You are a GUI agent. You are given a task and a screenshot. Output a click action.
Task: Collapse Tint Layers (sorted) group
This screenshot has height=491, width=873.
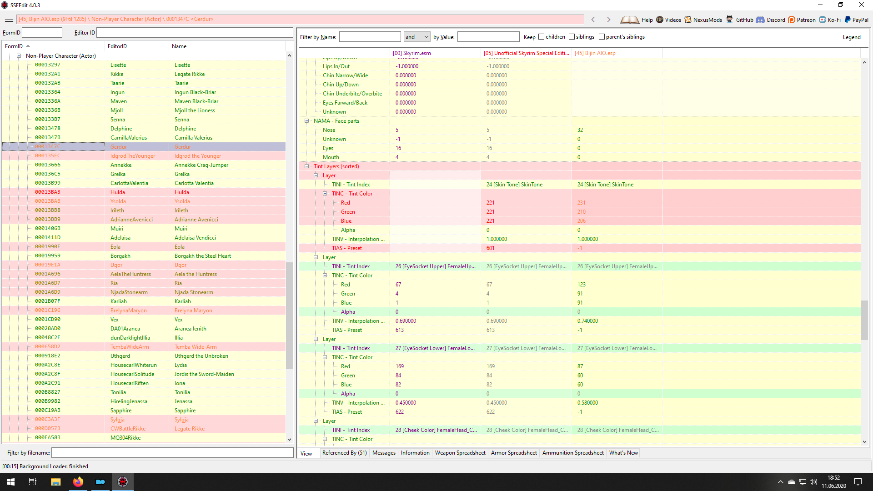point(307,166)
